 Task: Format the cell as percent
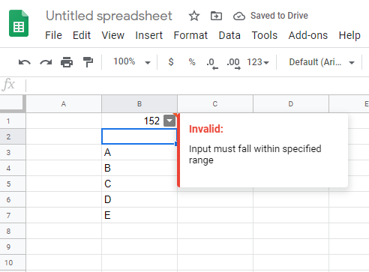click(x=192, y=61)
